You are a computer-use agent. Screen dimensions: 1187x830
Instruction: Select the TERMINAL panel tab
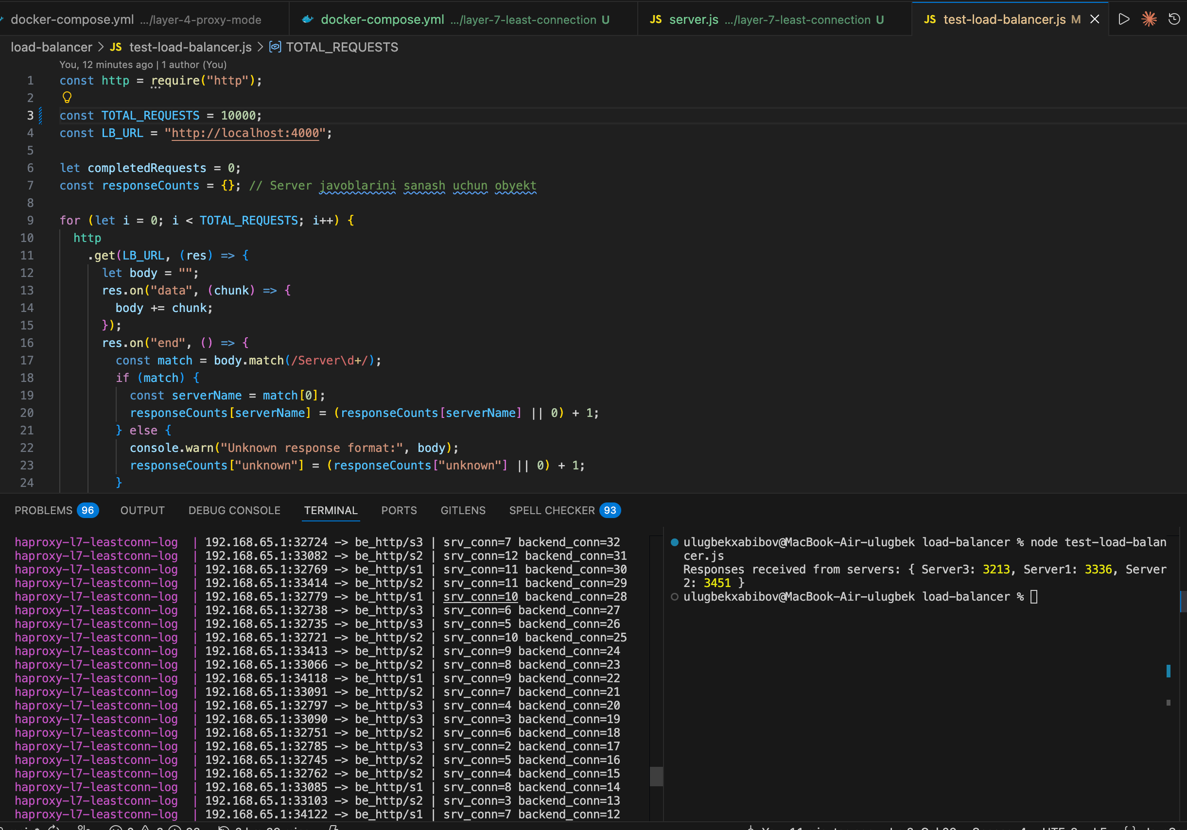[331, 510]
